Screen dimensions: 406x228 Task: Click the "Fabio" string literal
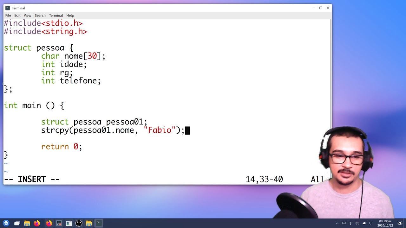160,130
